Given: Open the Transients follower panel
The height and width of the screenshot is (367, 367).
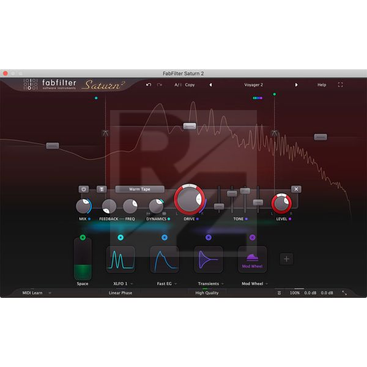Looking at the screenshot, I should [x=209, y=259].
